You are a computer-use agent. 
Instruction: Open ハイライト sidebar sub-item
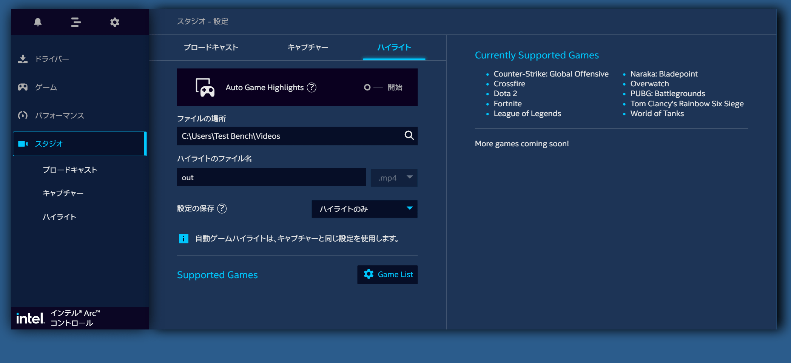pyautogui.click(x=59, y=217)
